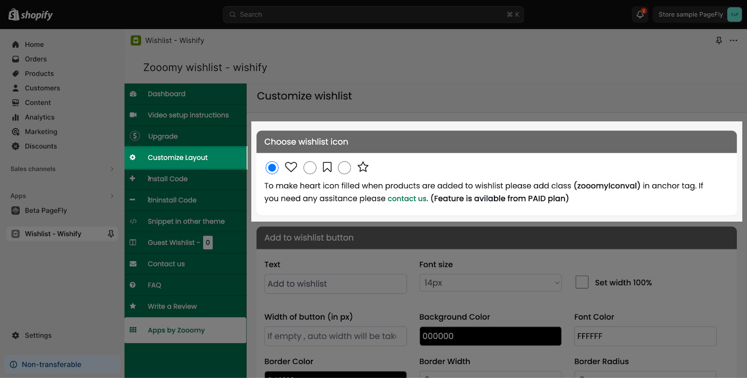Click the bookmark wishlist icon
The image size is (747, 378).
point(327,167)
